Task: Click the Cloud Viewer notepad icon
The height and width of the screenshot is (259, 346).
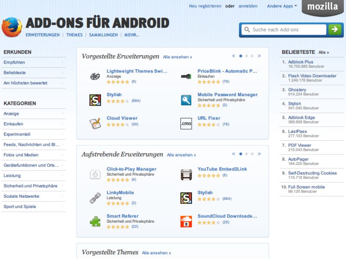Action: coord(95,123)
